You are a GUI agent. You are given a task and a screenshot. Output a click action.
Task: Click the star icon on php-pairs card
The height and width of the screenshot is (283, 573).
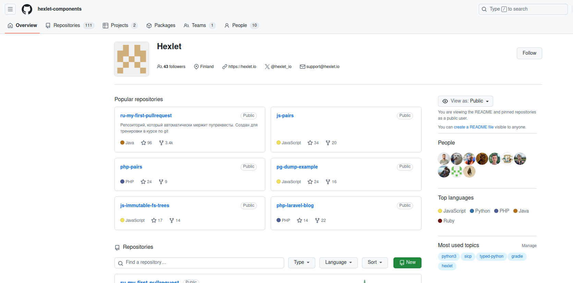[143, 182]
